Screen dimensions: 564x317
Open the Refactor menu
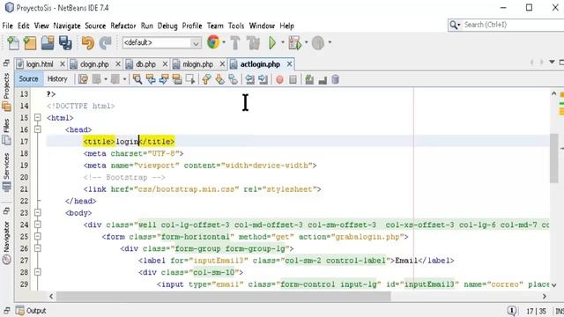coord(123,26)
